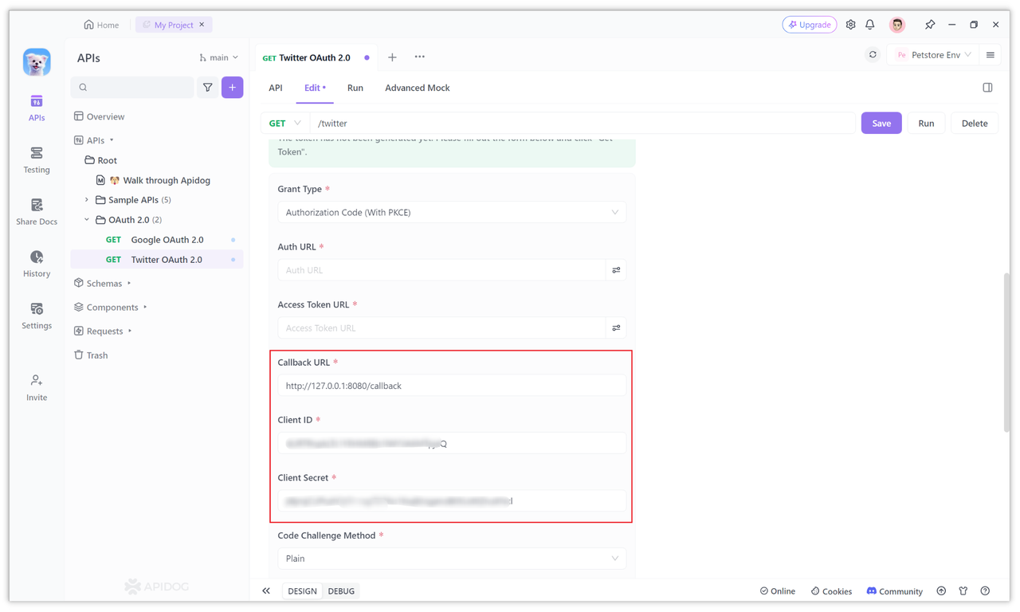Collapse sidebar with double chevron icon

[266, 591]
